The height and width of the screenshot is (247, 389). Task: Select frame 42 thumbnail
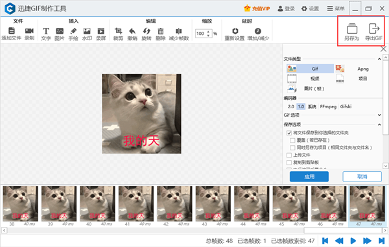point(174,204)
